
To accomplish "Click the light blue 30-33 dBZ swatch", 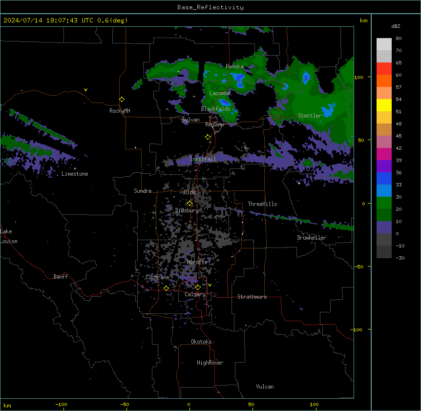I will [384, 191].
